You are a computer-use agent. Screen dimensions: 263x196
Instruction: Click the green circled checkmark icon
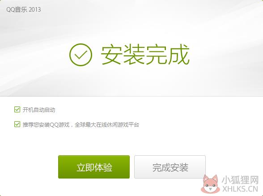point(81,55)
